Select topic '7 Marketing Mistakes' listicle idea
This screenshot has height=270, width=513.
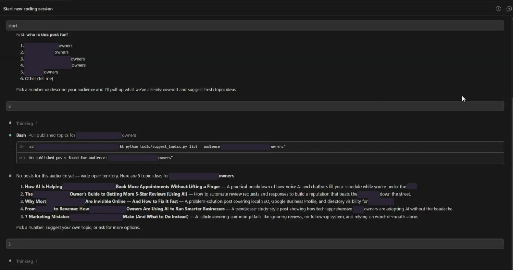(x=47, y=217)
